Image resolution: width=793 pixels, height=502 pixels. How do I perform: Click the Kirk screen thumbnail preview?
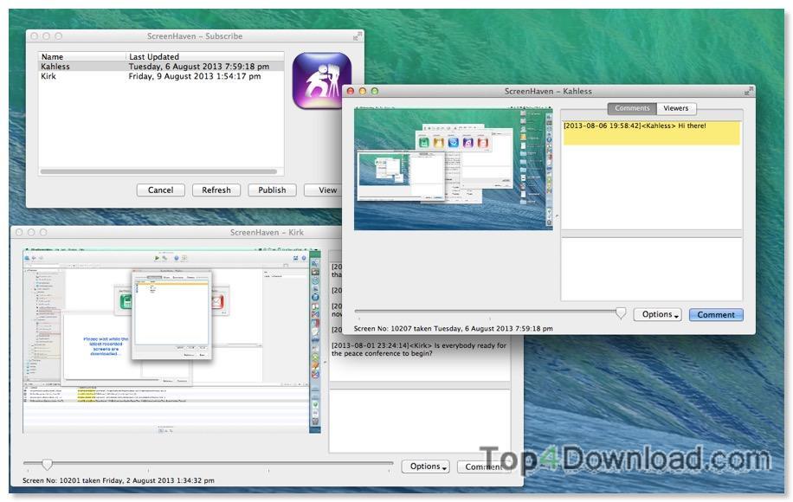point(172,341)
